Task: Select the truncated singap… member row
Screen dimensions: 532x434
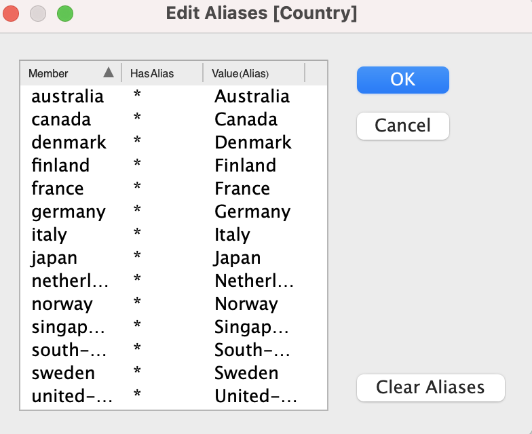Action: point(68,328)
